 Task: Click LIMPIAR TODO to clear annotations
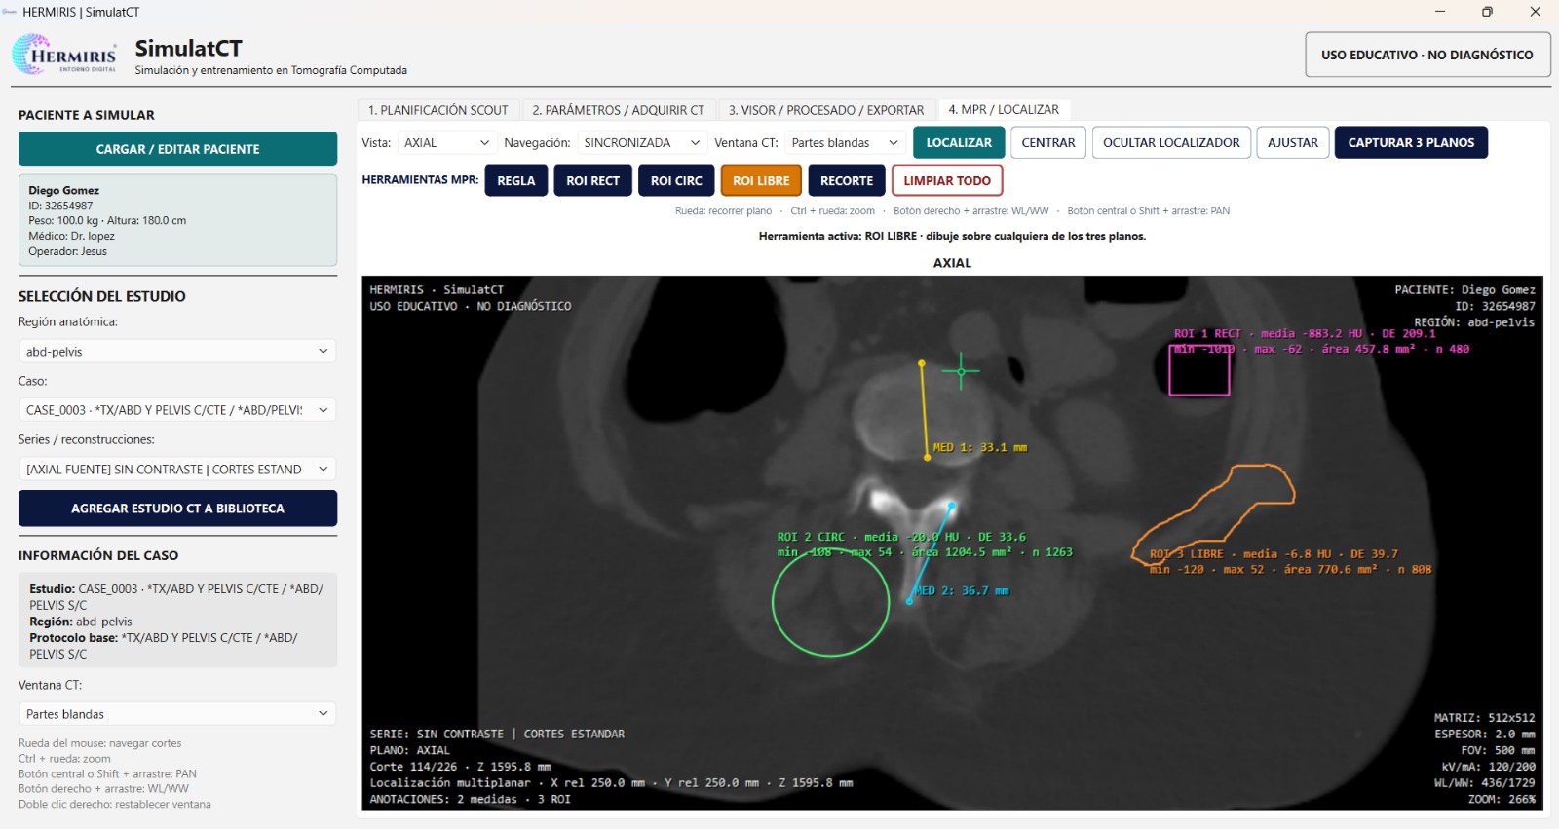[x=947, y=180]
